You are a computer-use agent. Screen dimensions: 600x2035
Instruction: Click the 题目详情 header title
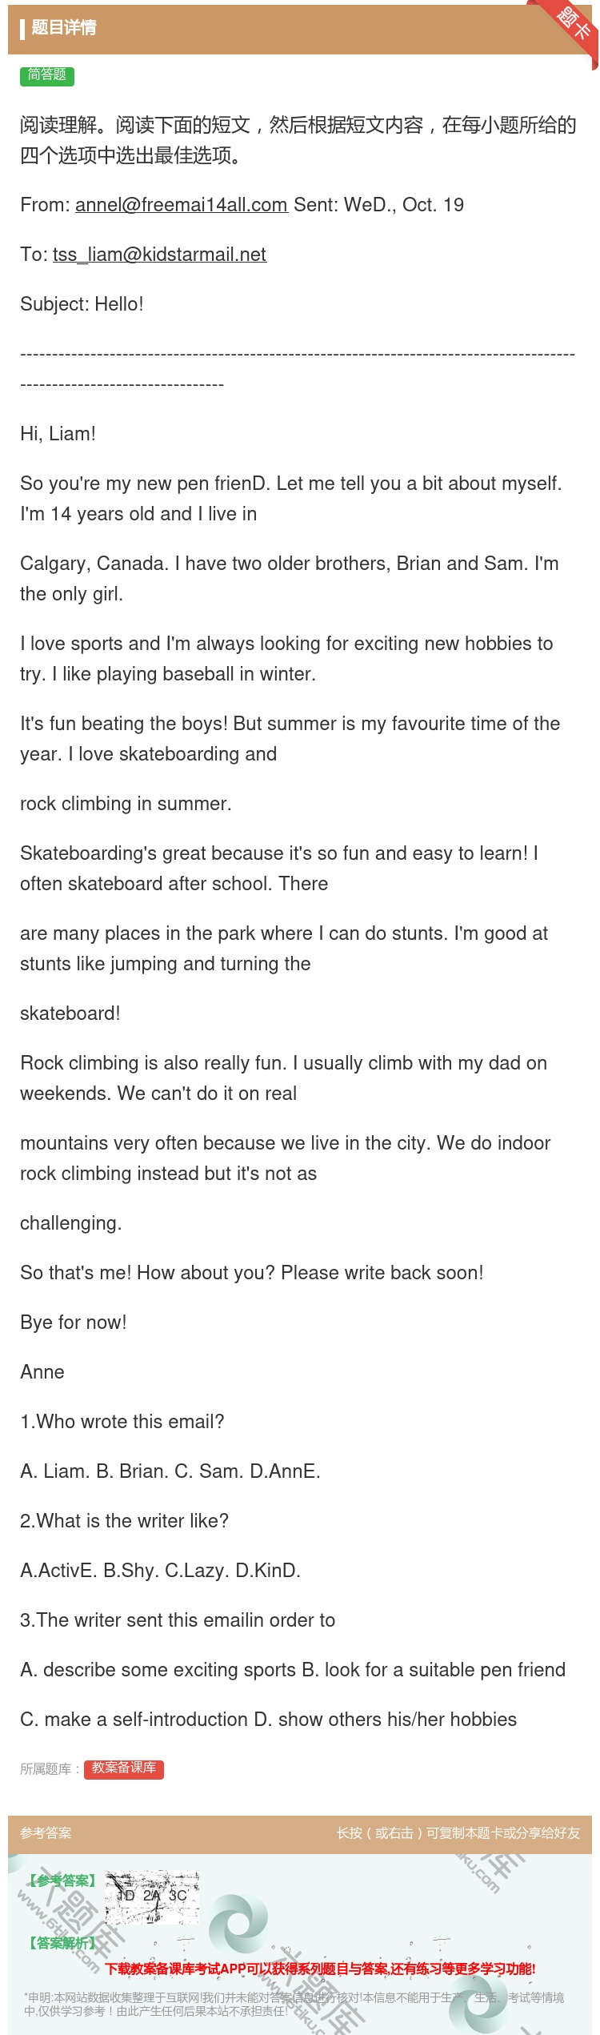pyautogui.click(x=64, y=28)
